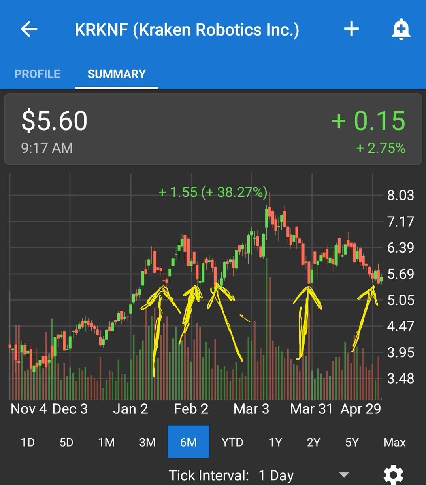
Task: Tap the 3.48 price axis label
Action: point(400,379)
